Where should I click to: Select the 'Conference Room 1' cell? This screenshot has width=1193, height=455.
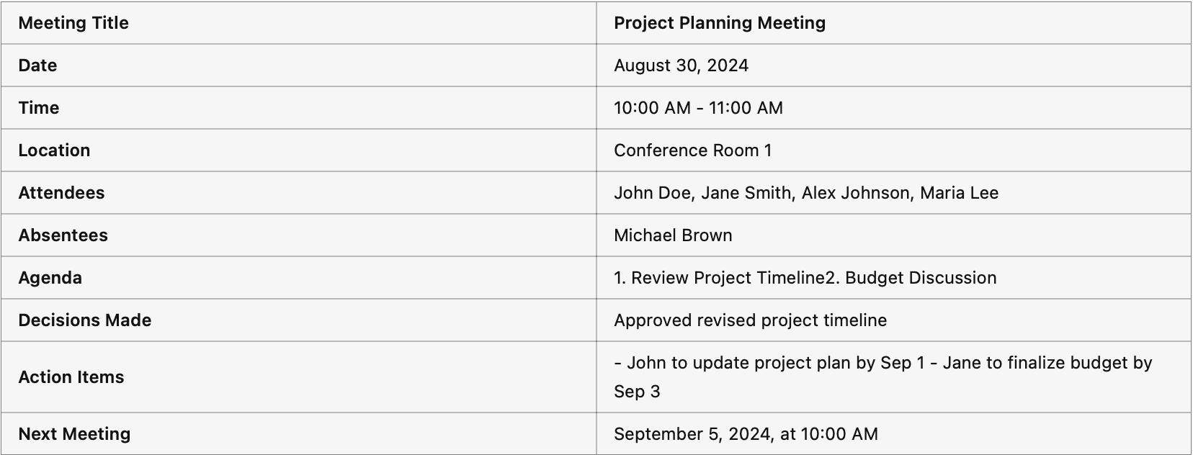(x=894, y=150)
